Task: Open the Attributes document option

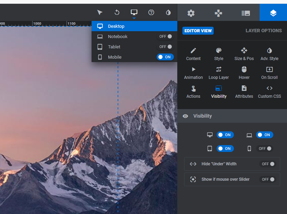Action: 244,92
